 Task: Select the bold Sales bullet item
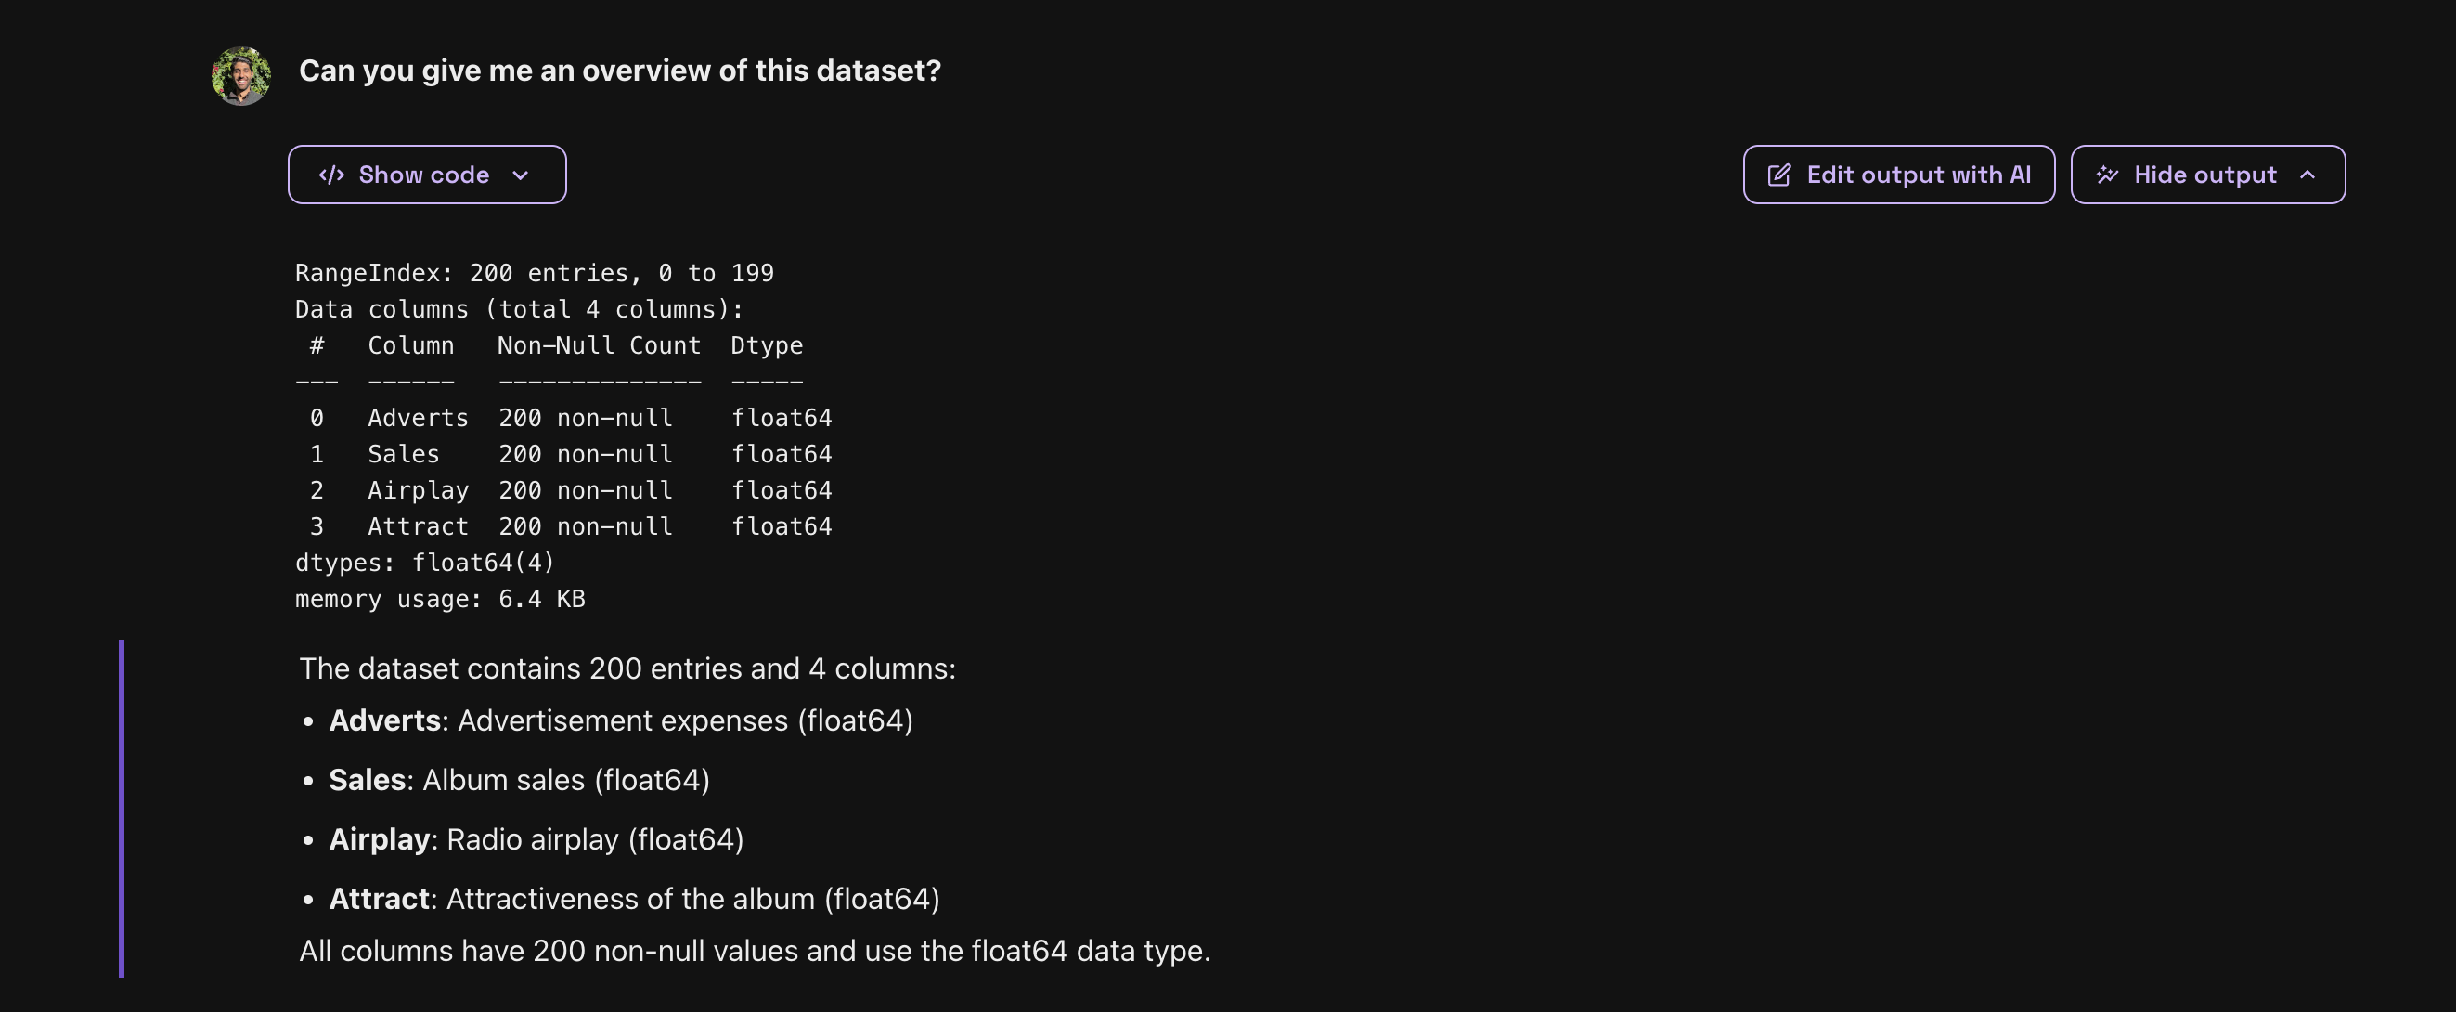tap(367, 779)
